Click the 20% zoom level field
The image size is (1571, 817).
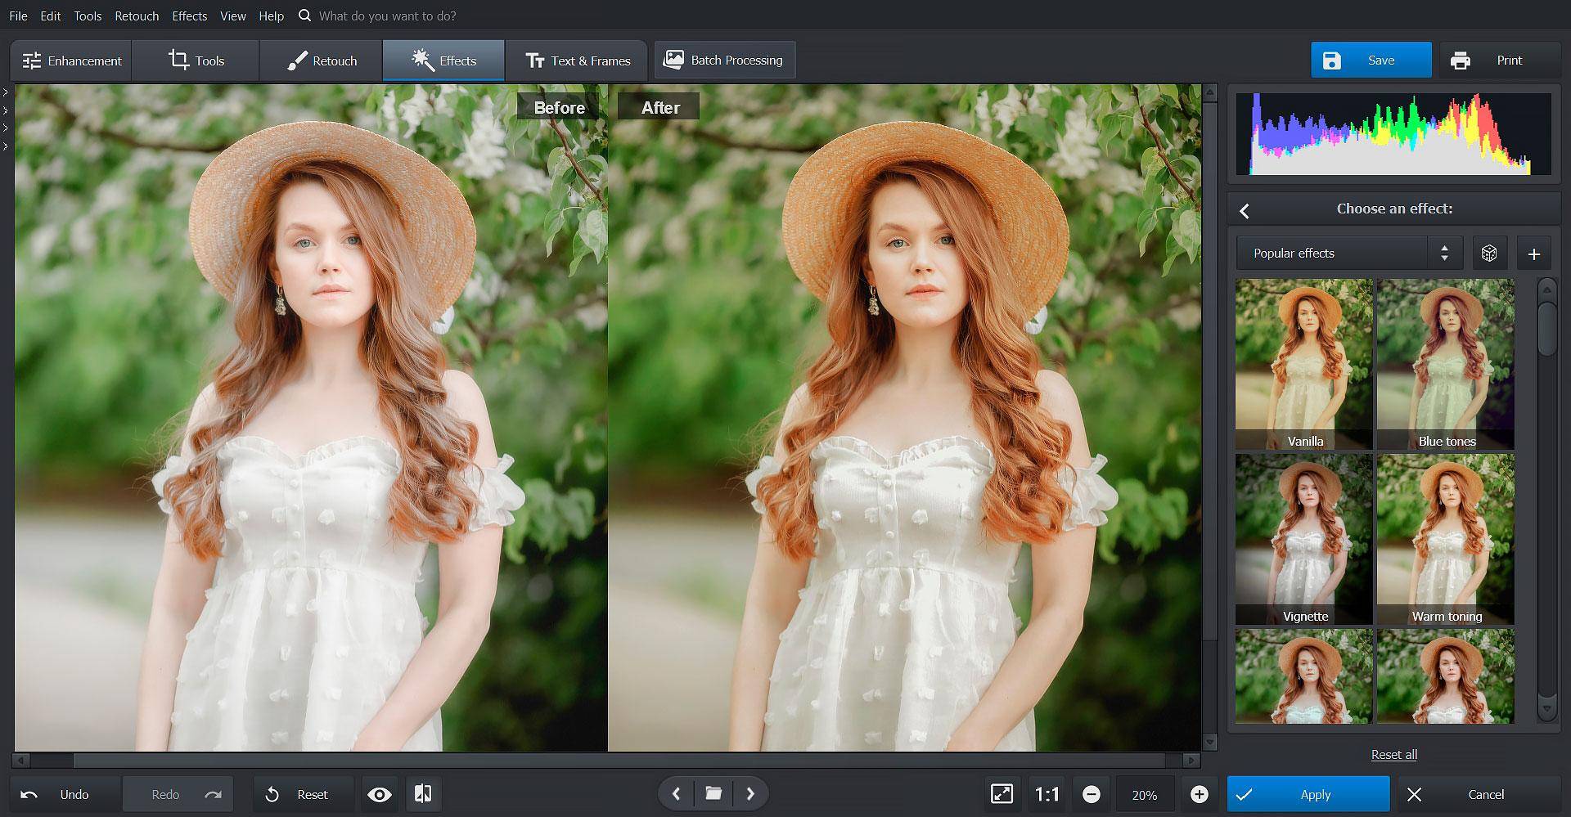tap(1145, 794)
